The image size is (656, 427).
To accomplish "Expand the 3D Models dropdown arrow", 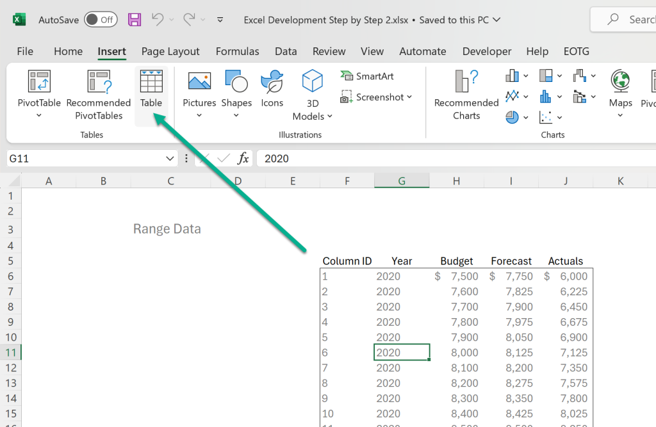I will click(x=330, y=117).
